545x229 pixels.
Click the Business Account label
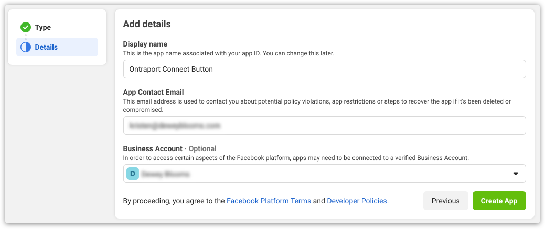point(153,148)
